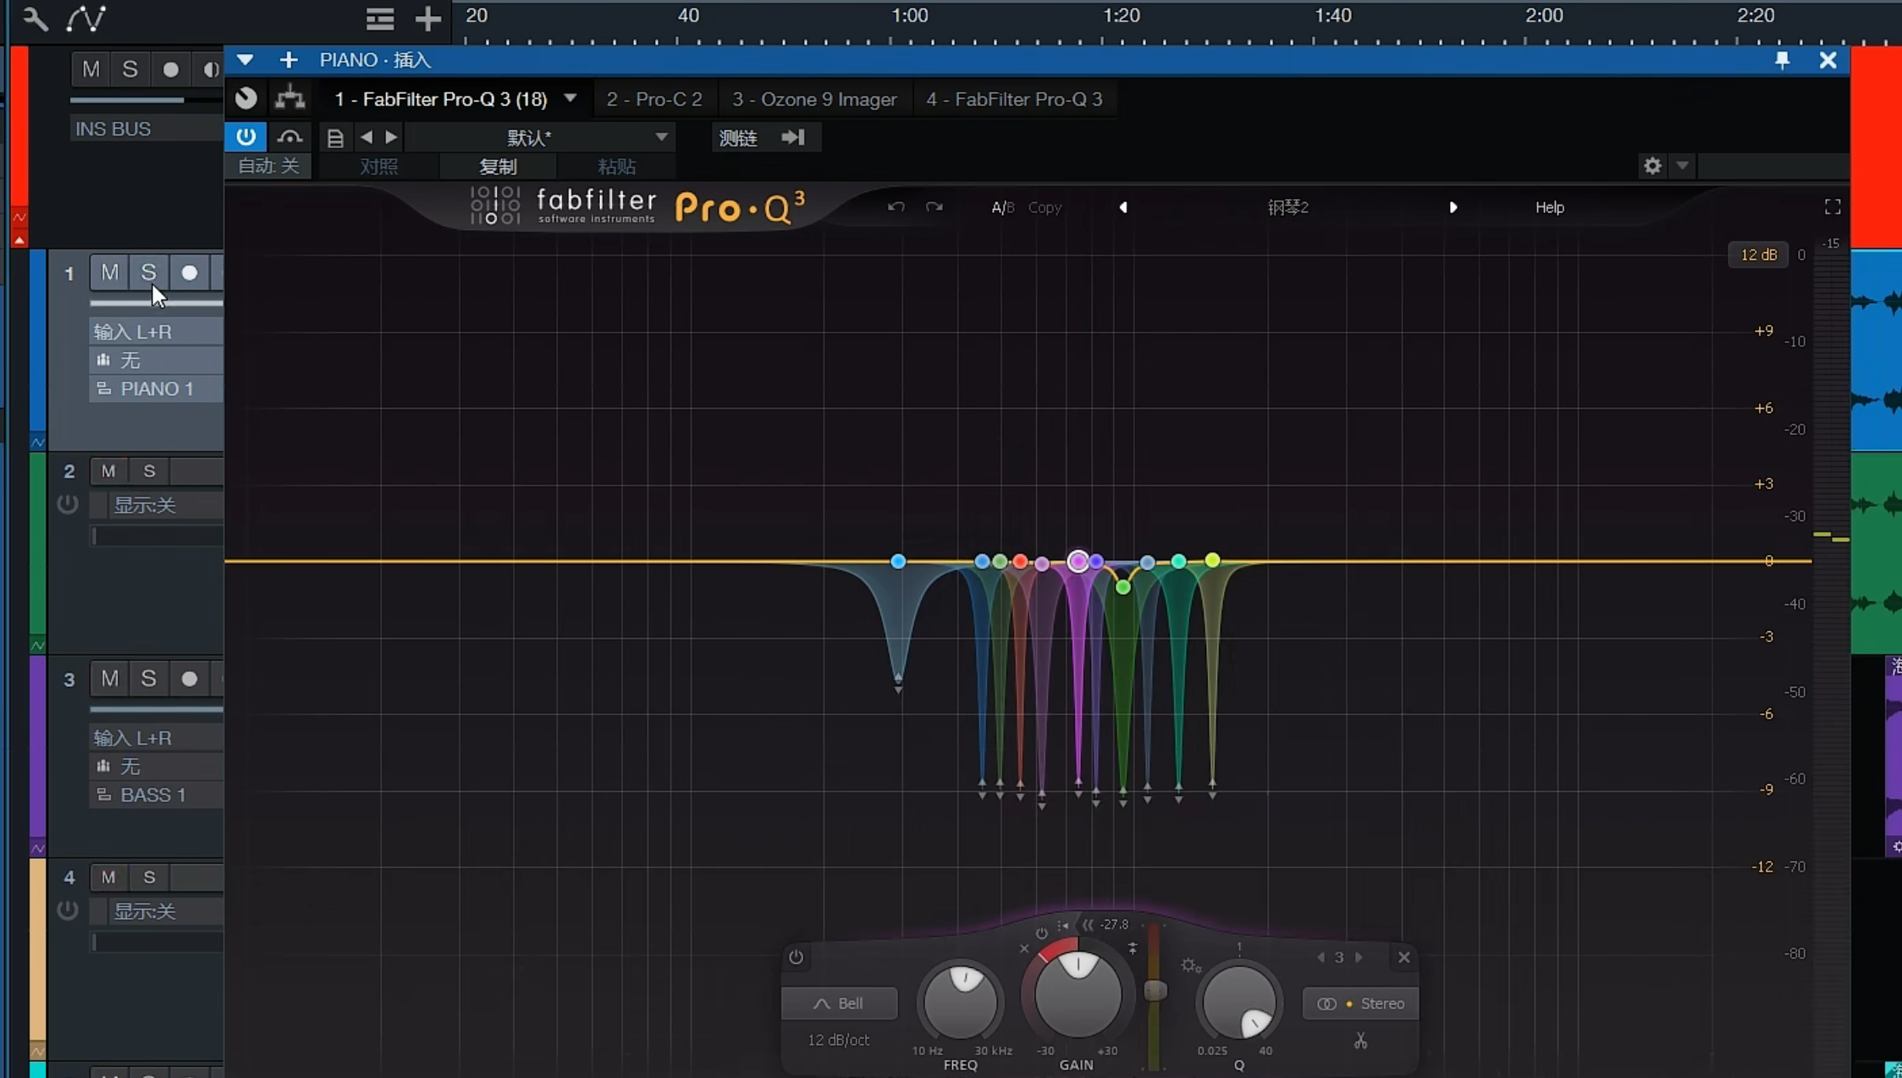Click the GAIN knob
Screen dimensions: 1902x1078
1078,997
